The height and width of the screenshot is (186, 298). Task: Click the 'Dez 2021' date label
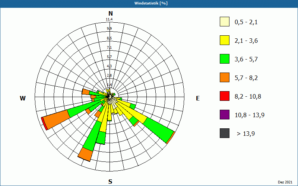click(285, 182)
